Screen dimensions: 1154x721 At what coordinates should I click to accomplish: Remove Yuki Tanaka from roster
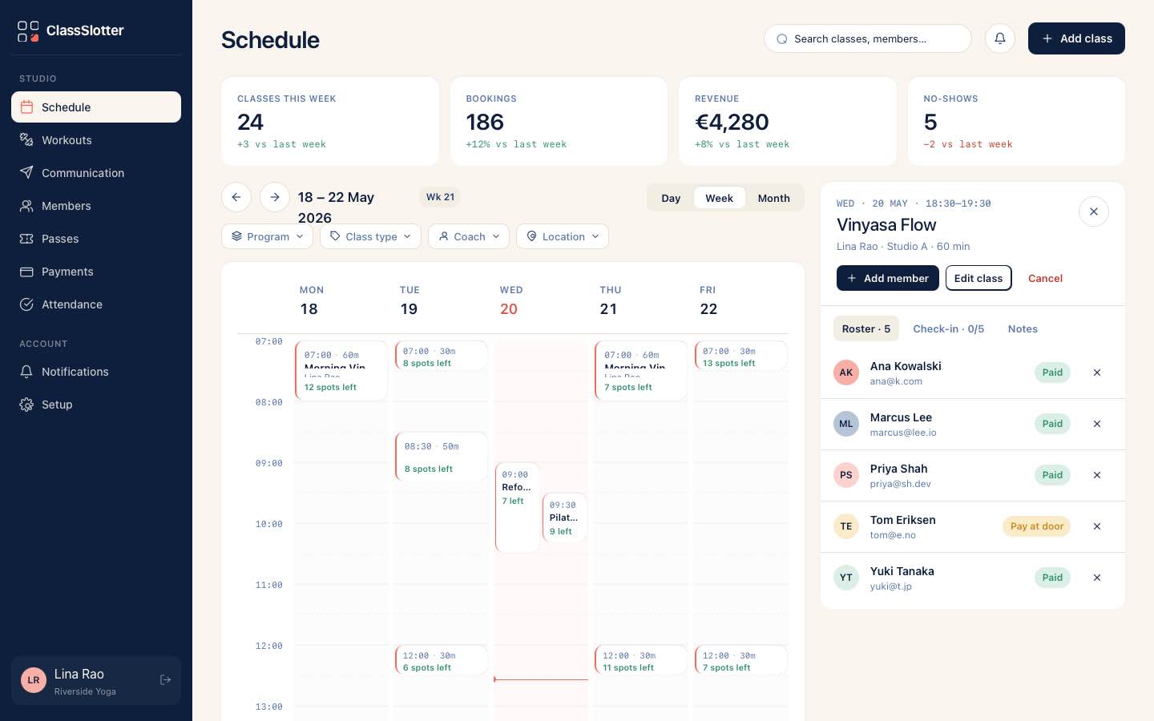coord(1097,578)
